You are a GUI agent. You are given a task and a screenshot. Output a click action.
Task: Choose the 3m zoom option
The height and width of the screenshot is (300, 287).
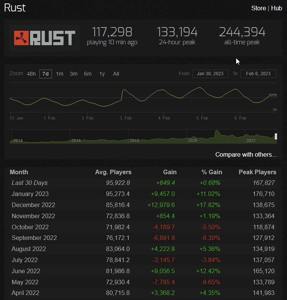(74, 74)
